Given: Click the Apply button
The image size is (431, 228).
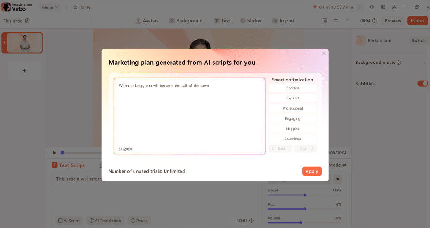Looking at the screenshot, I should pyautogui.click(x=311, y=171).
